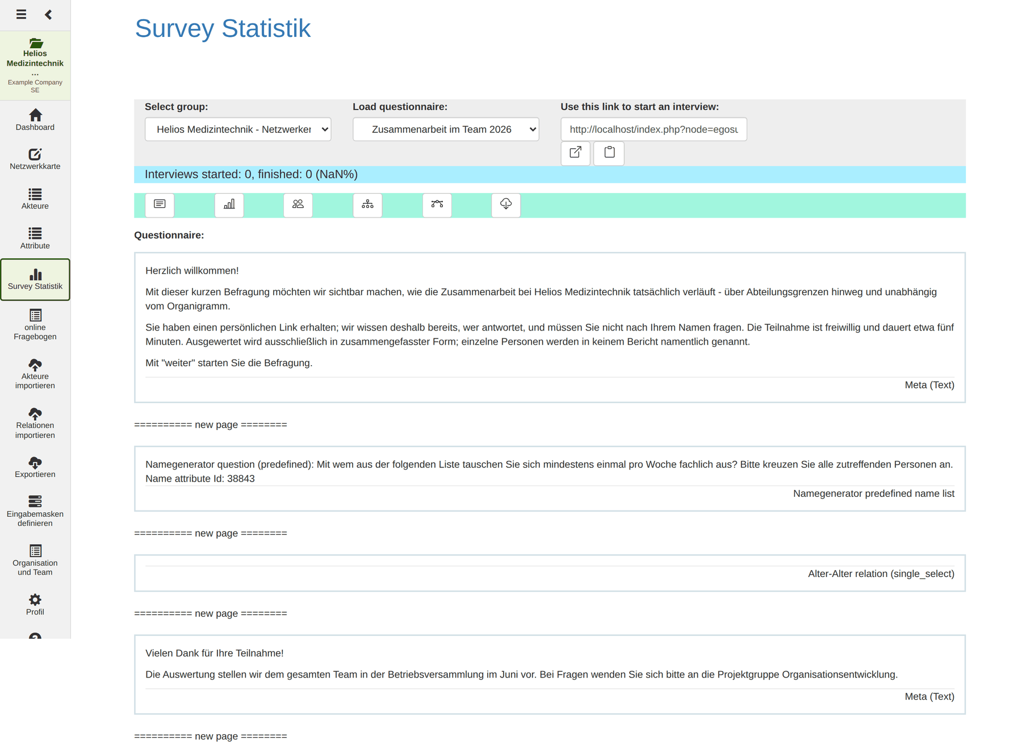Open the online Fragebogen page

click(x=35, y=325)
